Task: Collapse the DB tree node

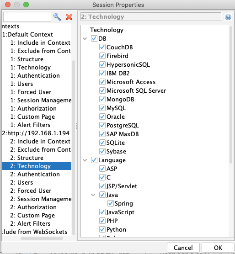Action: [85, 39]
